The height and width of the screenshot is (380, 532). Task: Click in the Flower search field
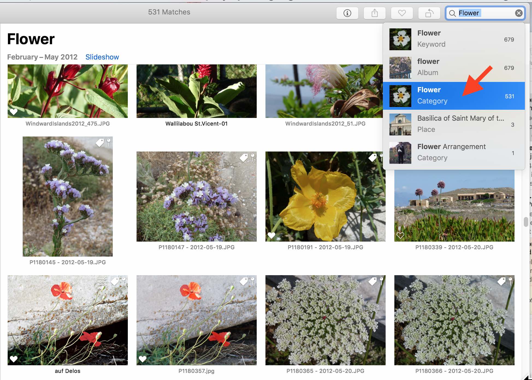[x=486, y=13]
